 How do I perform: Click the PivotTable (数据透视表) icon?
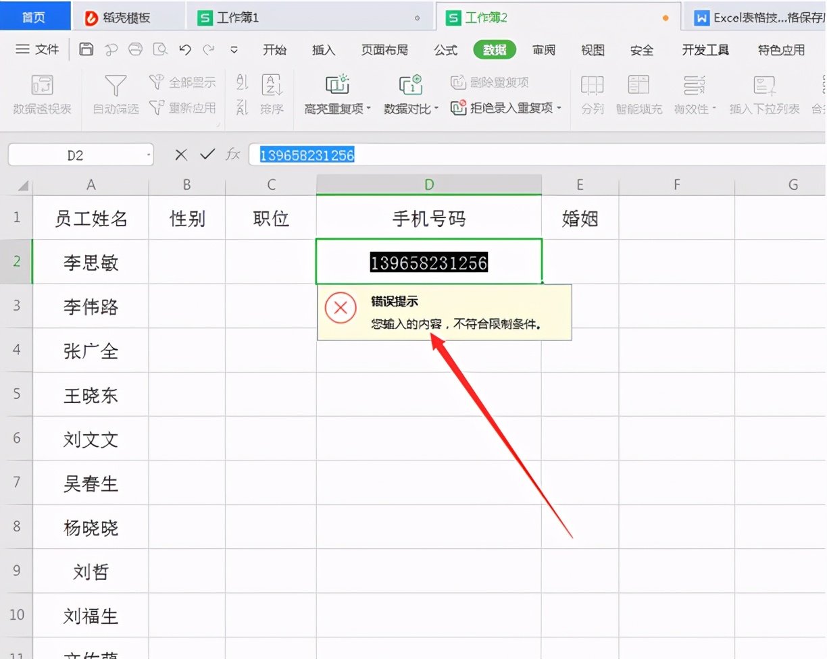[x=42, y=85]
